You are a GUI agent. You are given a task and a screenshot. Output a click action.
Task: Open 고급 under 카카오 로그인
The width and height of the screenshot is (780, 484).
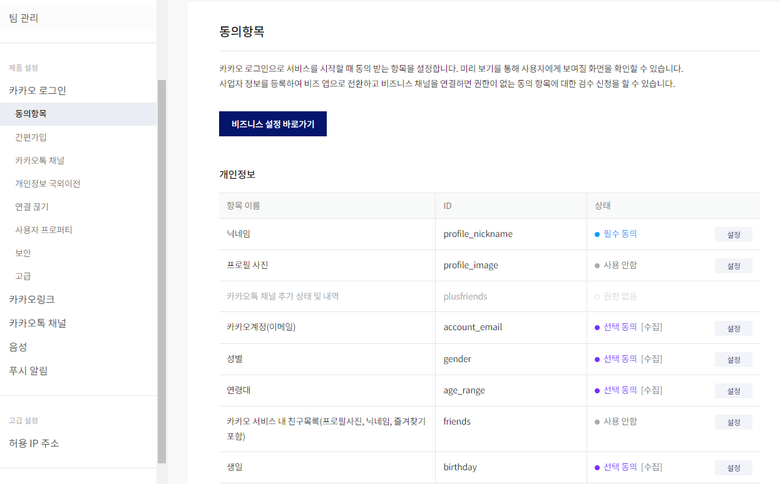[x=23, y=276]
